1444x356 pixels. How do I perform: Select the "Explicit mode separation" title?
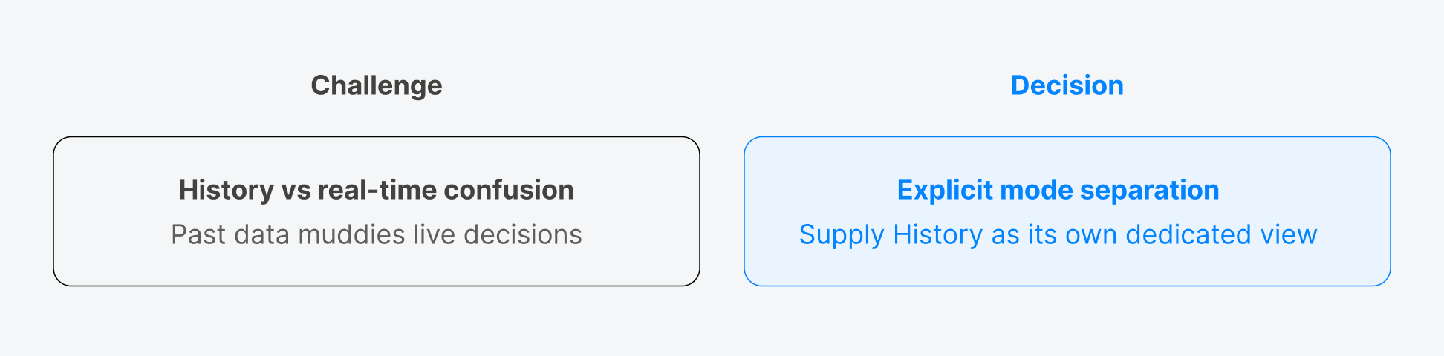pos(1058,190)
